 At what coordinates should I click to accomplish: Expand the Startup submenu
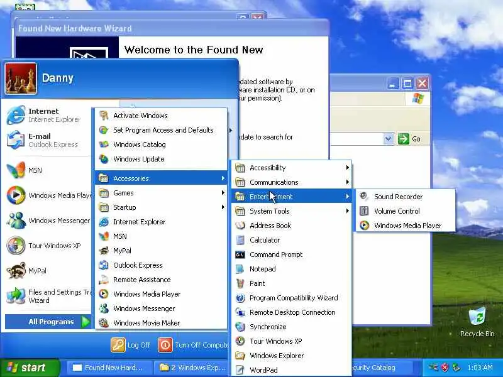(x=161, y=207)
